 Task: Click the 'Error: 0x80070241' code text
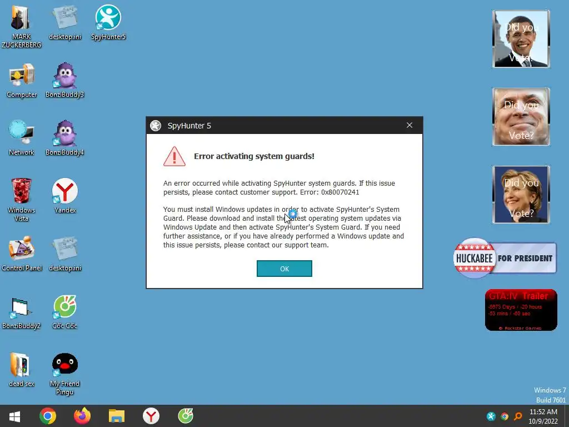tap(330, 192)
